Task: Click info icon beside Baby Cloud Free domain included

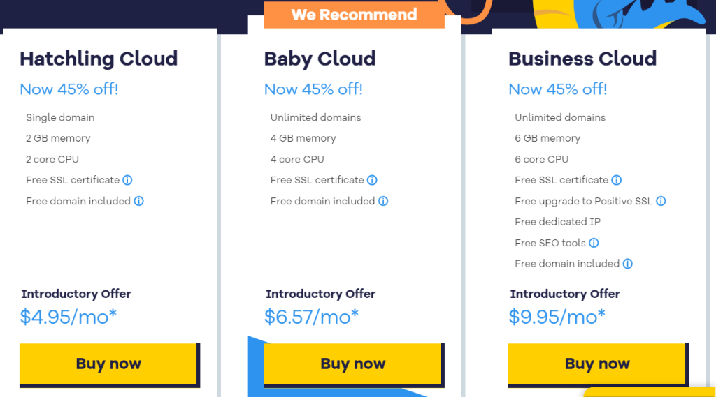Action: click(x=383, y=201)
